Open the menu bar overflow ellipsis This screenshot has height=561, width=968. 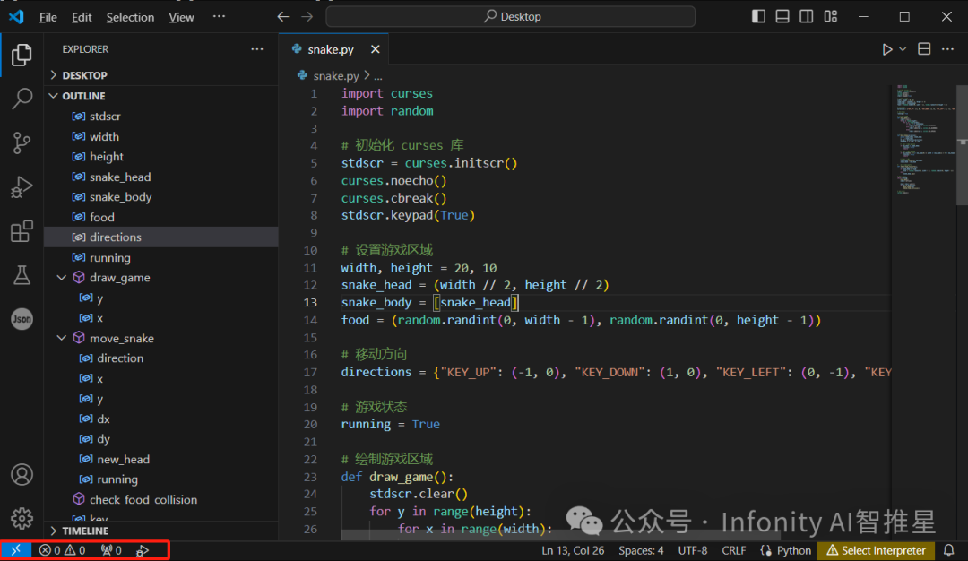[x=220, y=17]
